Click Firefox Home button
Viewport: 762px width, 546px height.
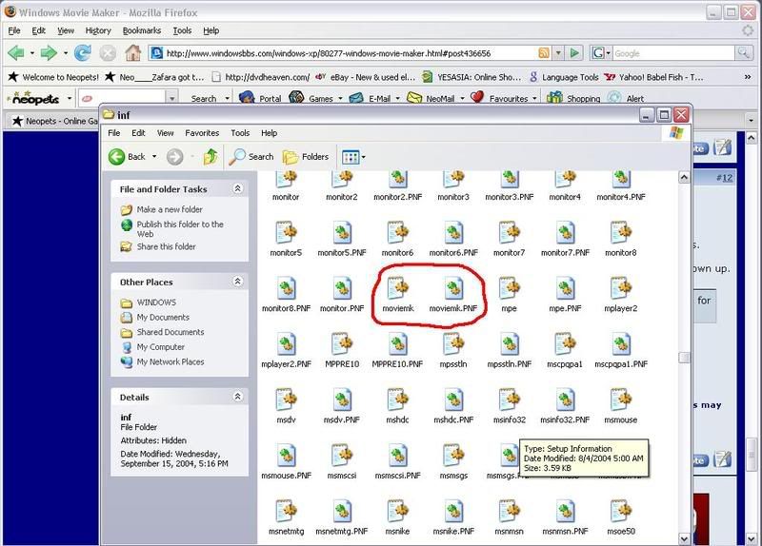pyautogui.click(x=132, y=53)
